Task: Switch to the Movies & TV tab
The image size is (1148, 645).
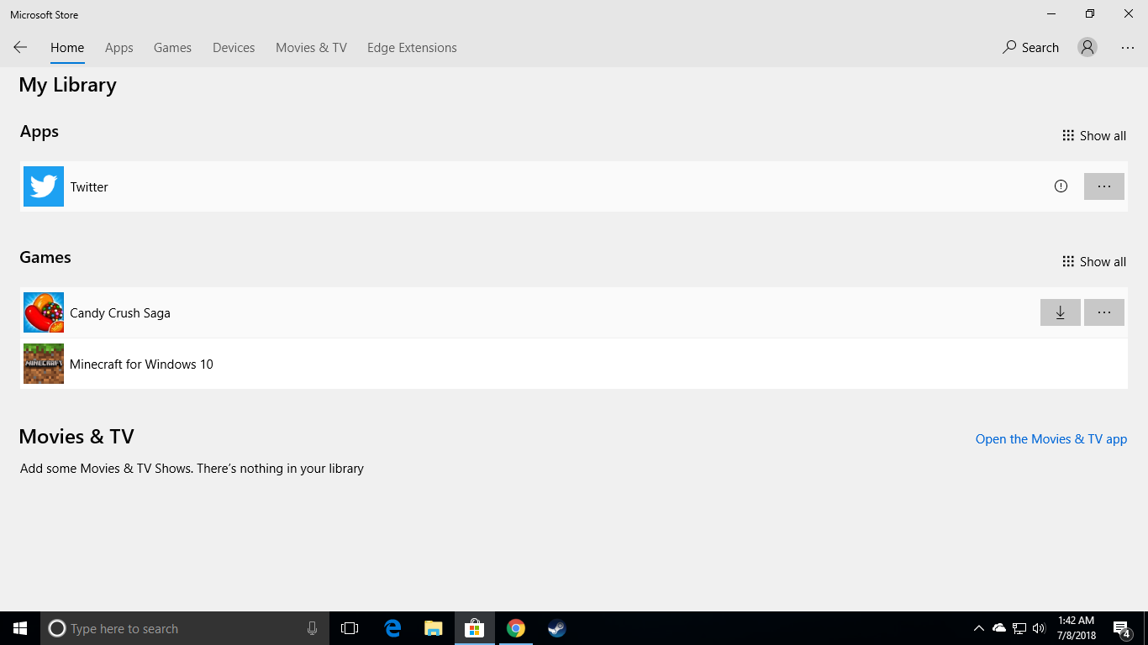Action: (311, 48)
